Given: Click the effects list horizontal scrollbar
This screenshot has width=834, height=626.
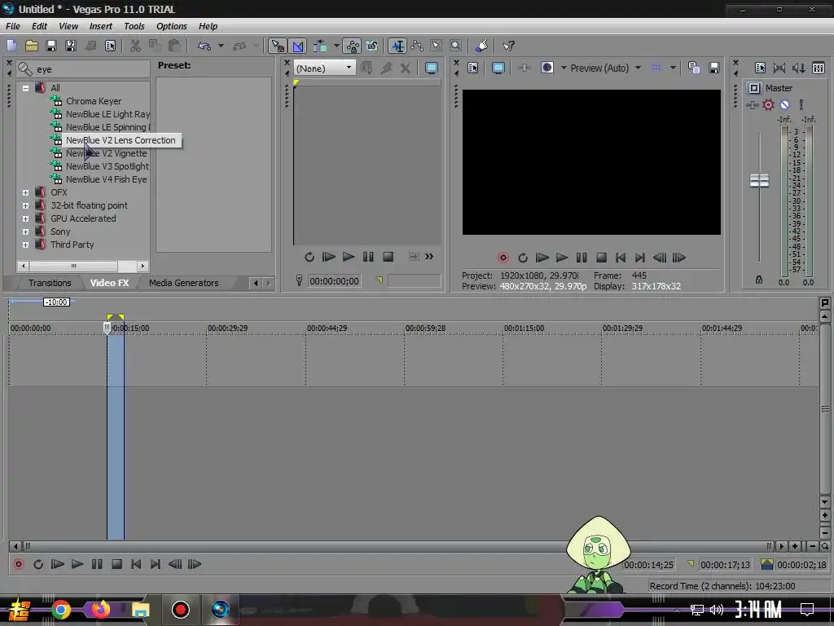Looking at the screenshot, I should [82, 266].
